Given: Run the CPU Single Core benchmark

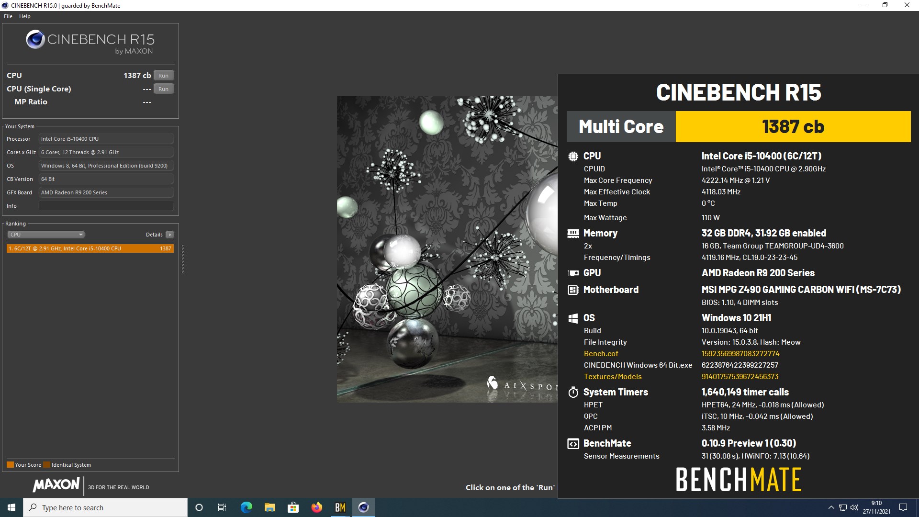Looking at the screenshot, I should 164,89.
